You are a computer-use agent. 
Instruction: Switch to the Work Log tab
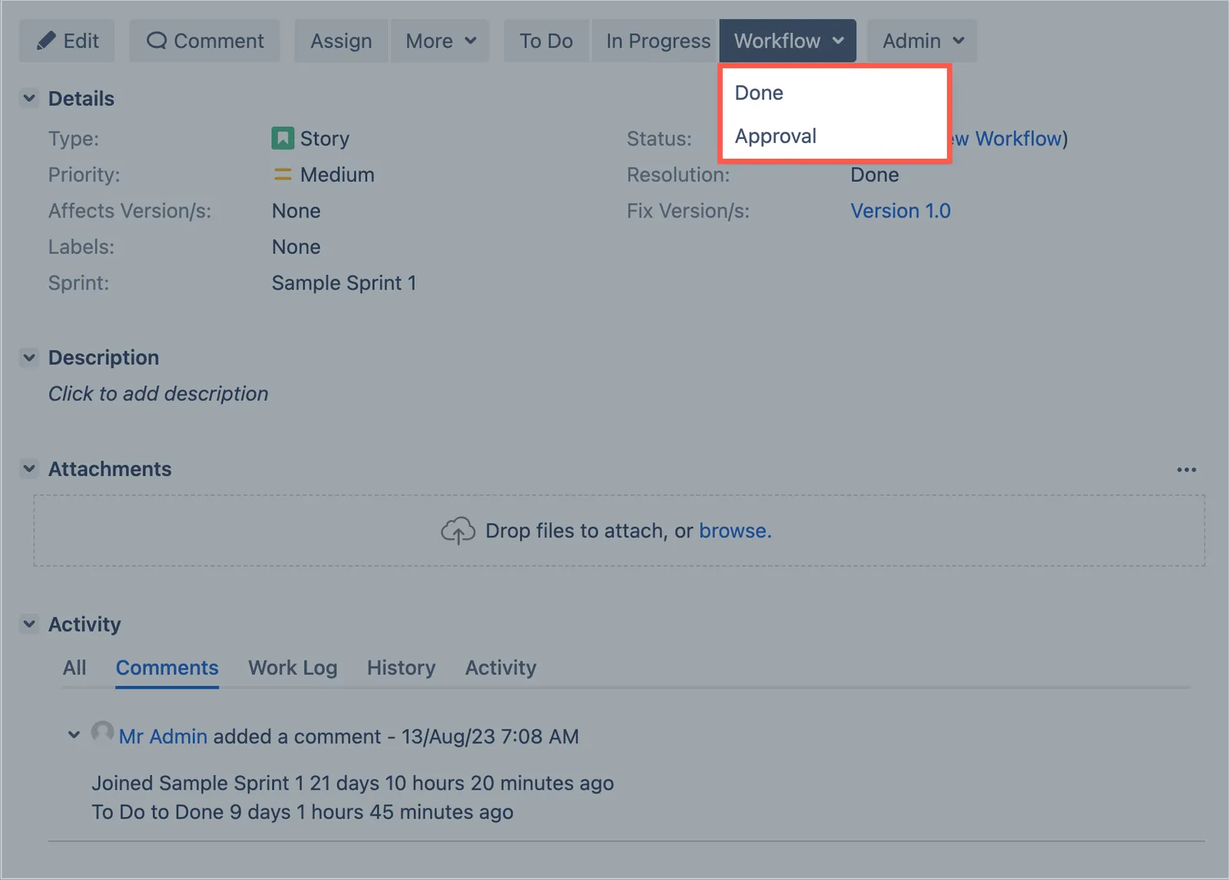(293, 668)
